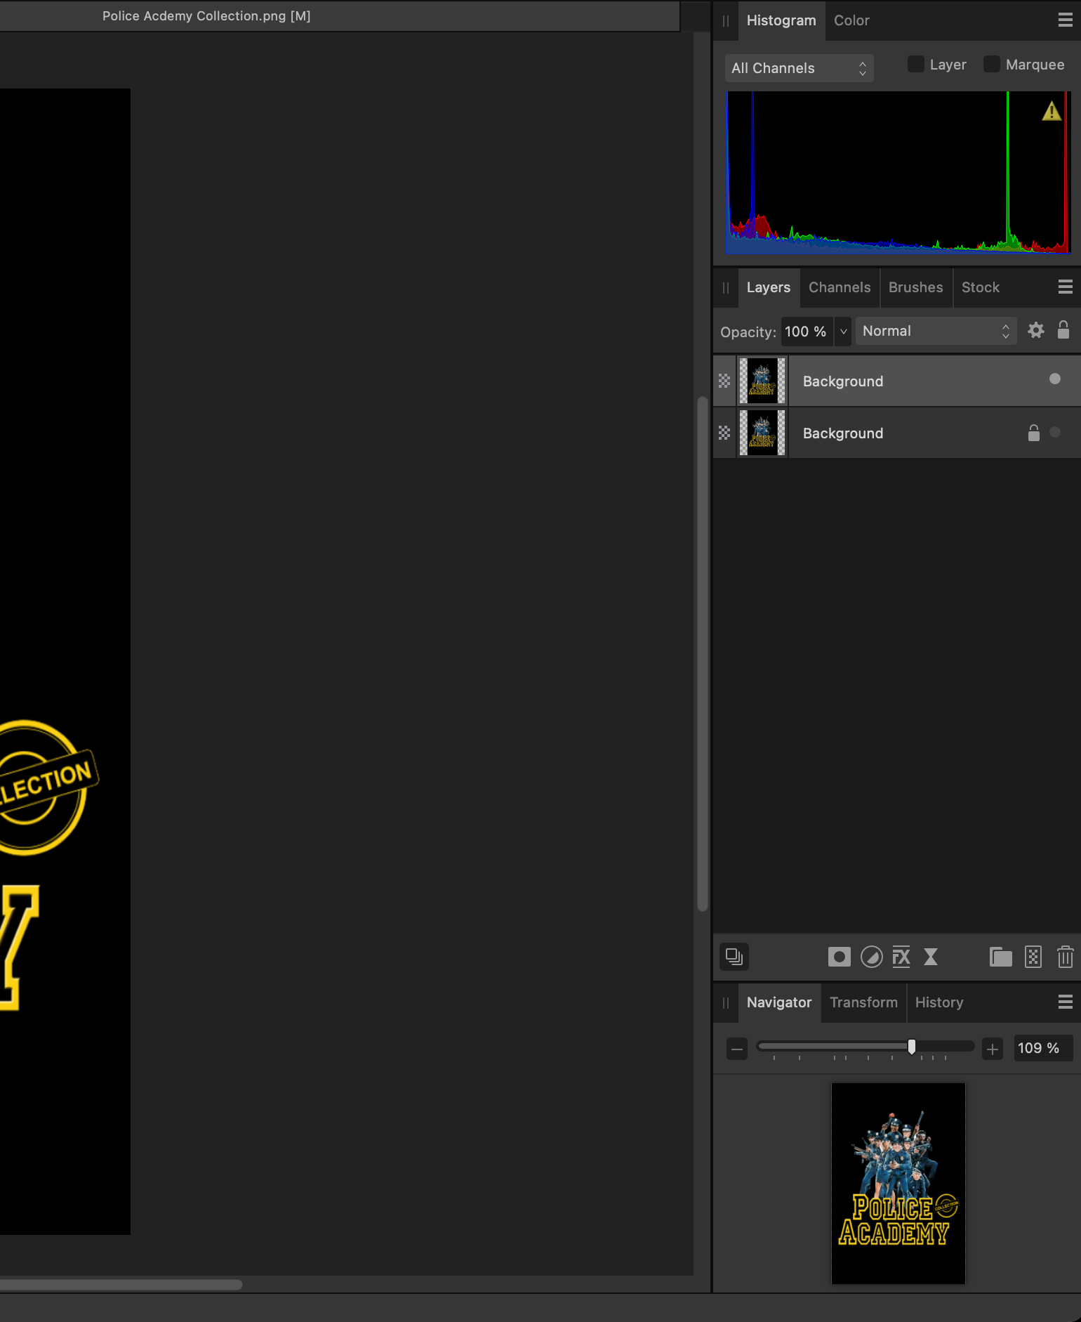Delete the selected layer
This screenshot has width=1081, height=1322.
pyautogui.click(x=1065, y=957)
